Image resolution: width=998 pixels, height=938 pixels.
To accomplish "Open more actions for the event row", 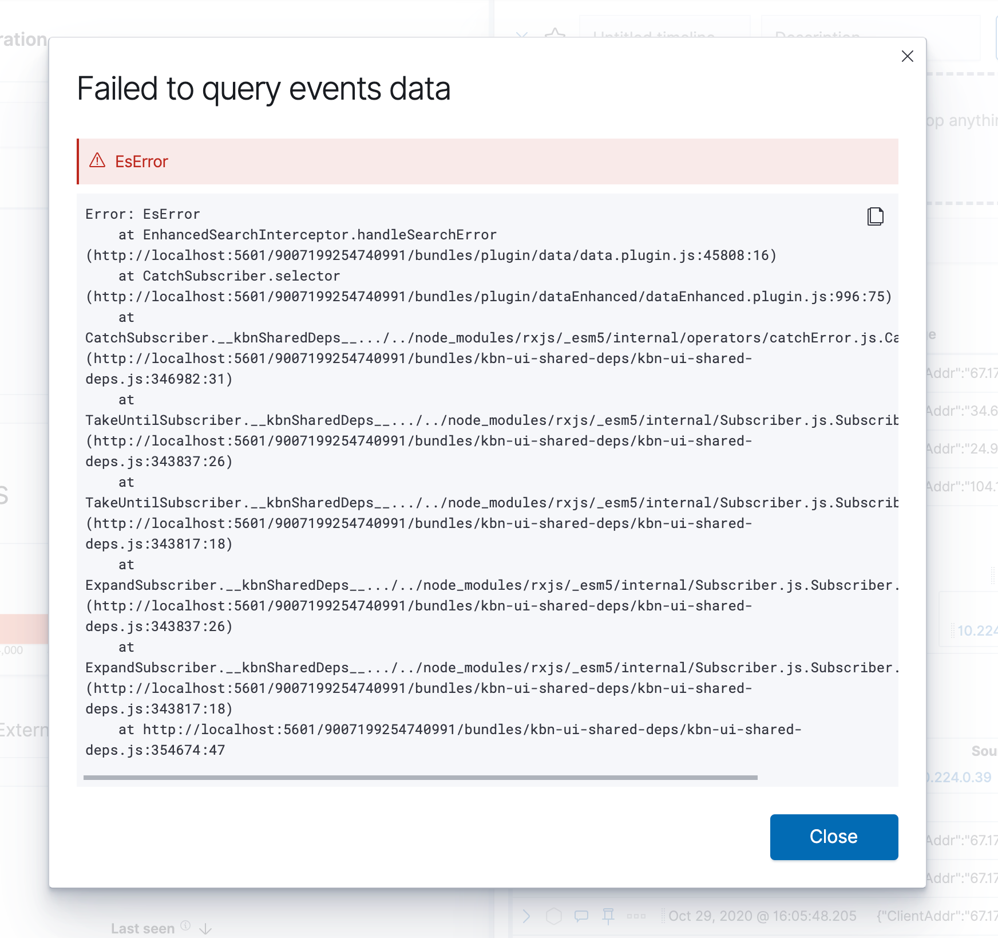I will point(635,916).
